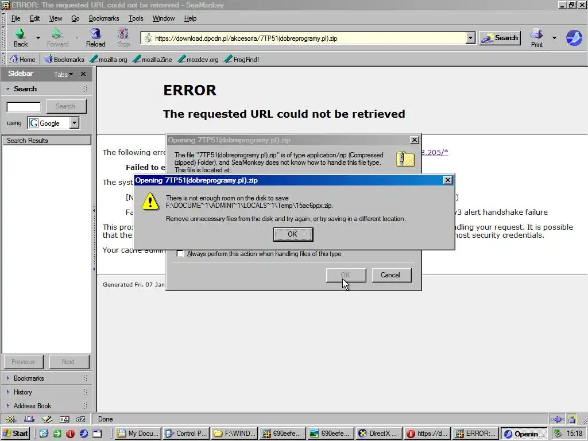The height and width of the screenshot is (441, 588).
Task: Switch to My Documents taskbar button
Action: click(x=138, y=434)
